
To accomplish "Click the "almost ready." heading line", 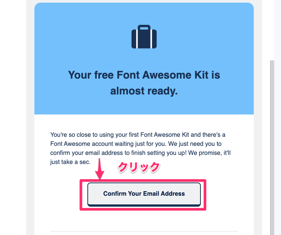I will coord(144,91).
